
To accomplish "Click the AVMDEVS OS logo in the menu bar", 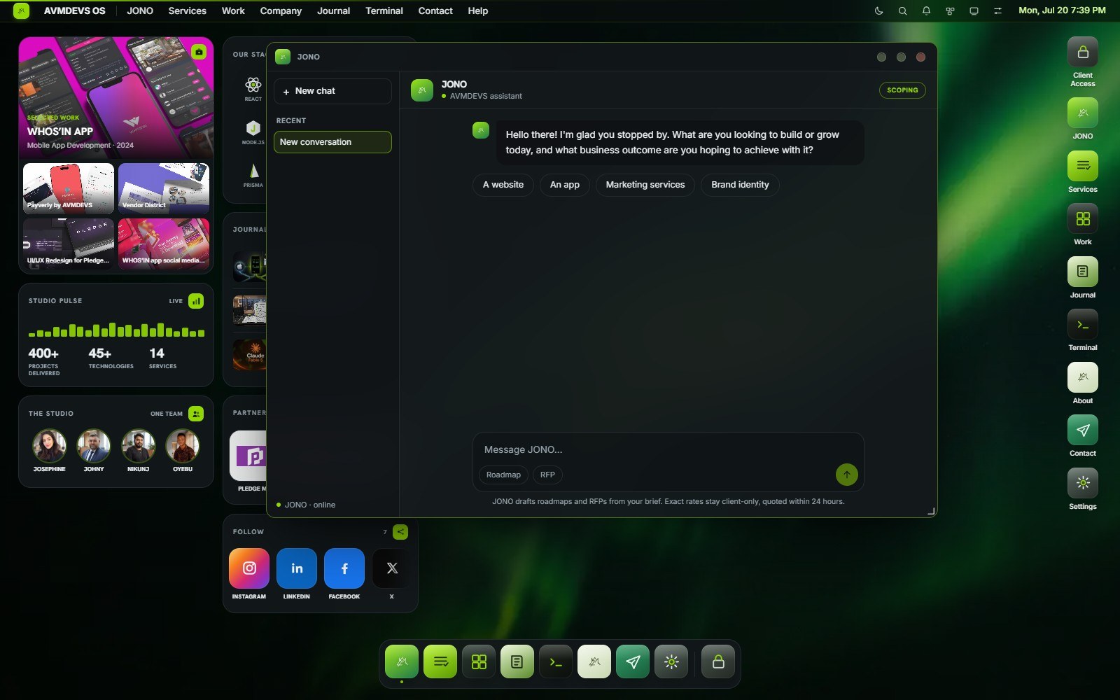I will coord(22,10).
